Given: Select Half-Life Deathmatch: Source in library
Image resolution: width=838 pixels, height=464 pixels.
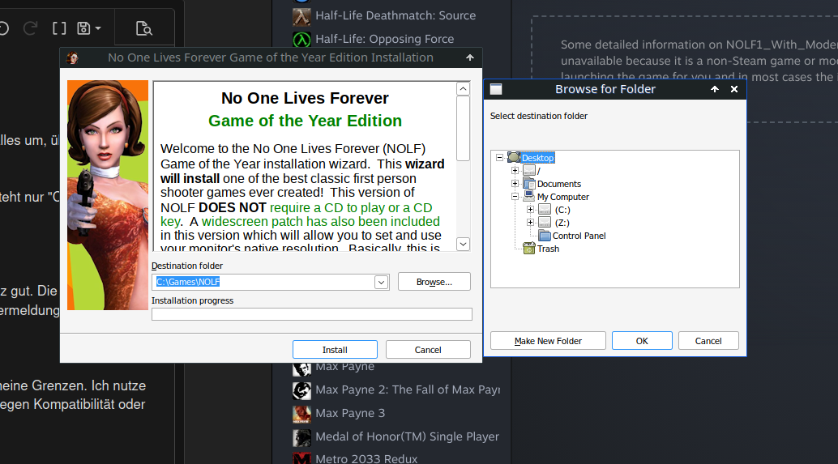Looking at the screenshot, I should point(395,15).
